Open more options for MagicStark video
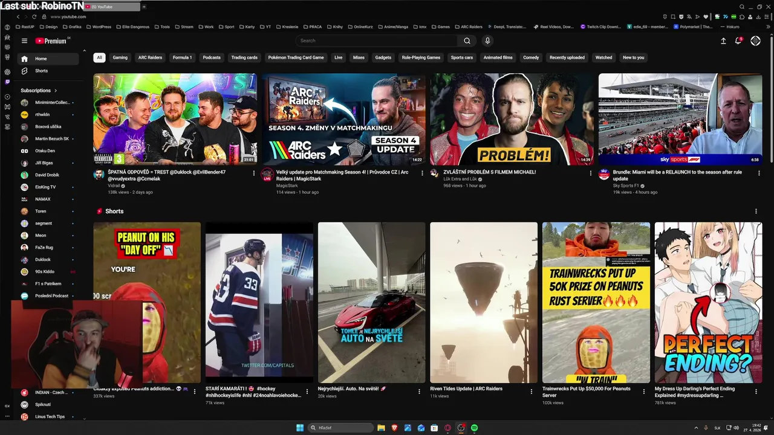 pyautogui.click(x=422, y=173)
